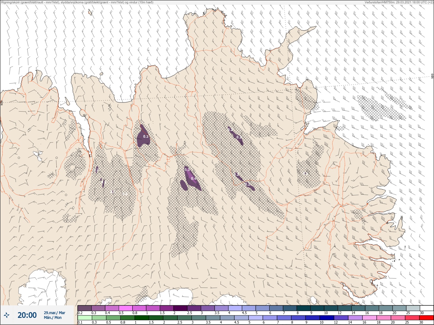Select the darkest purple 2 swatch, upper legend

click(180, 308)
